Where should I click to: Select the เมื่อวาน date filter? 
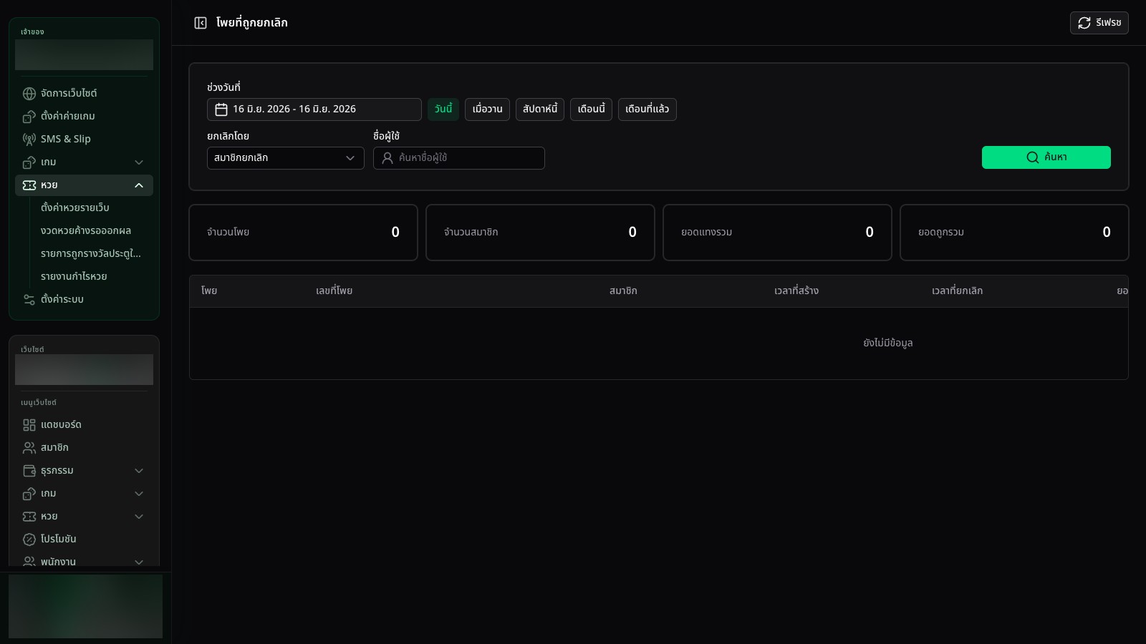[x=487, y=109]
